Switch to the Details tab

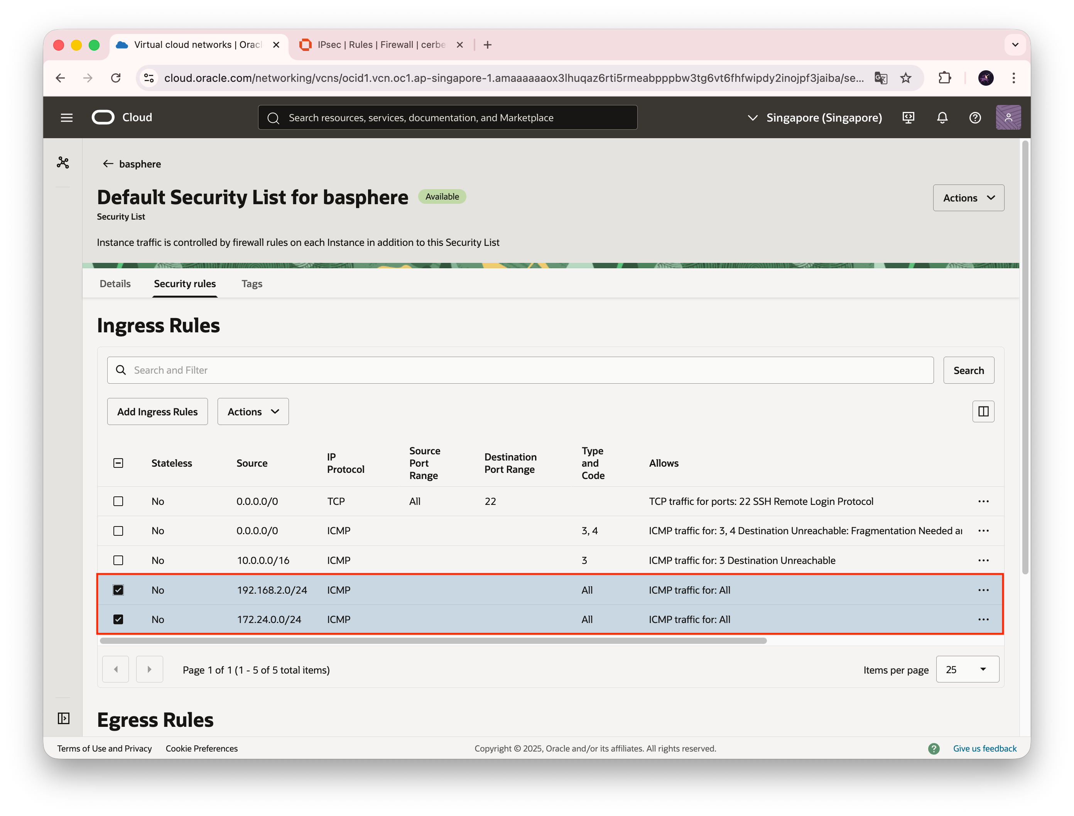[x=115, y=284]
